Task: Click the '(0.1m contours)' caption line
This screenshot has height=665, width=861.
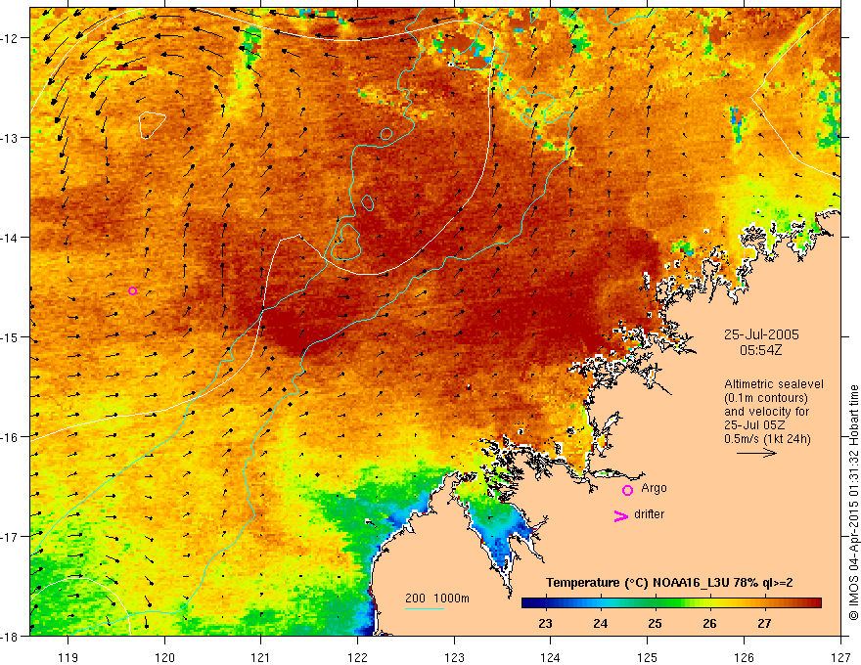Action: [766, 398]
